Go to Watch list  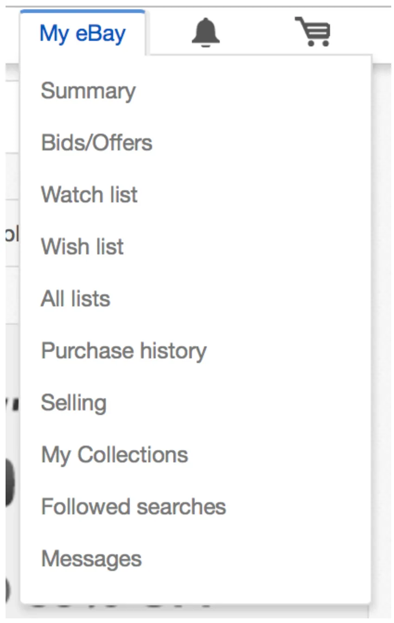89,195
